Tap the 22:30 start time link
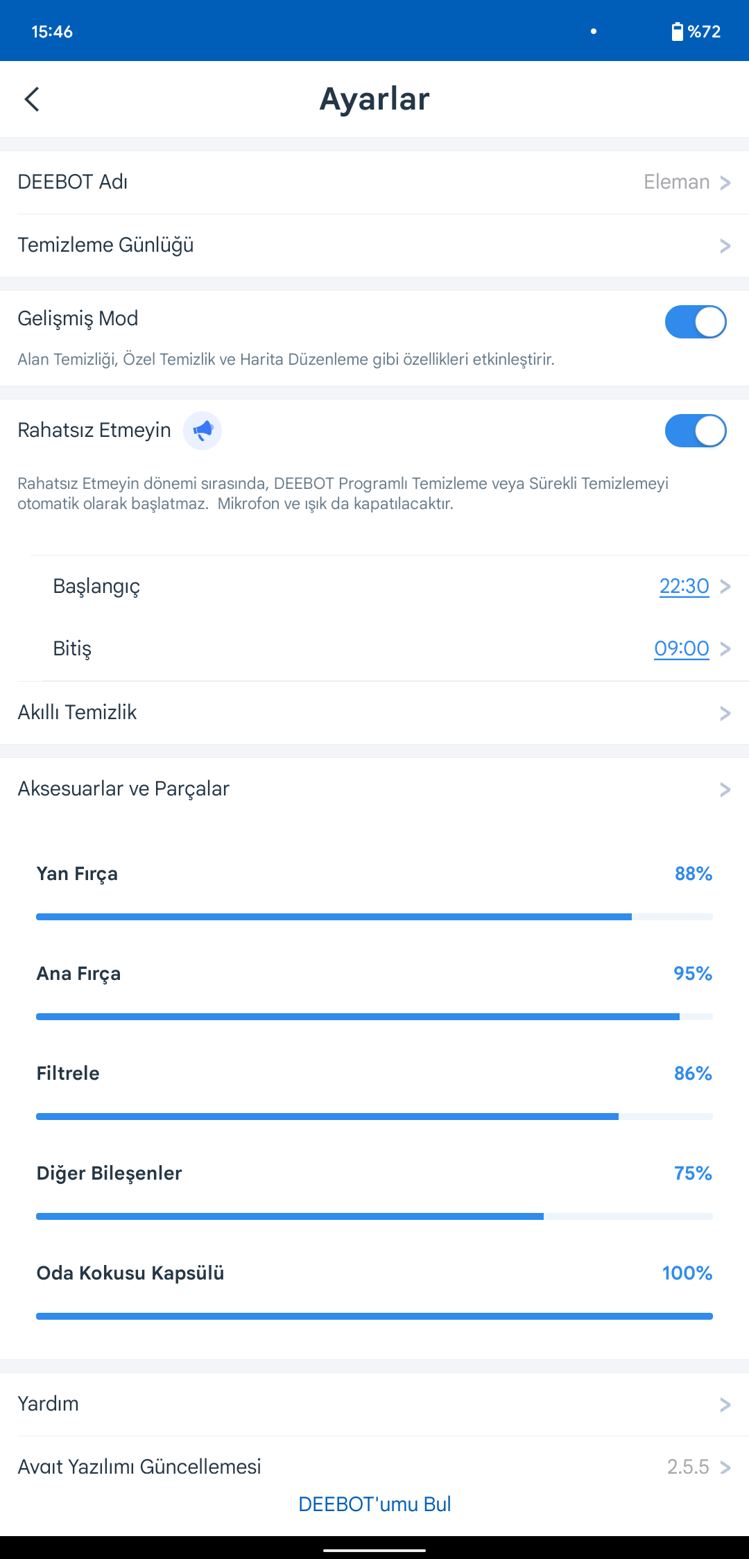Screen dimensions: 749x1559 684,587
